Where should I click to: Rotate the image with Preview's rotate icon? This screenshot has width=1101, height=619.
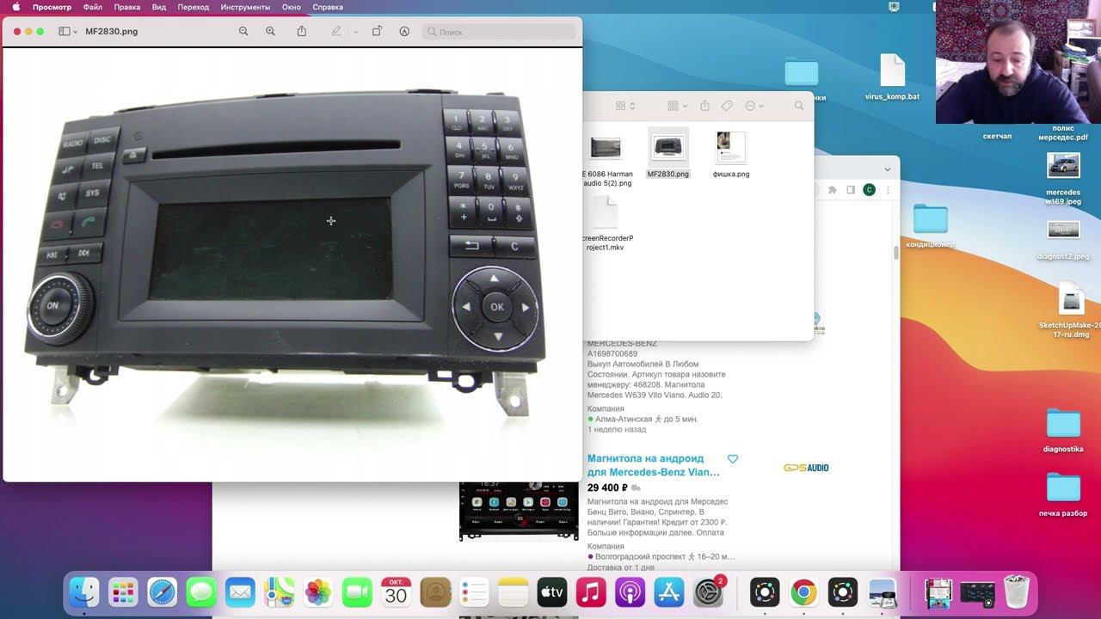coord(377,31)
